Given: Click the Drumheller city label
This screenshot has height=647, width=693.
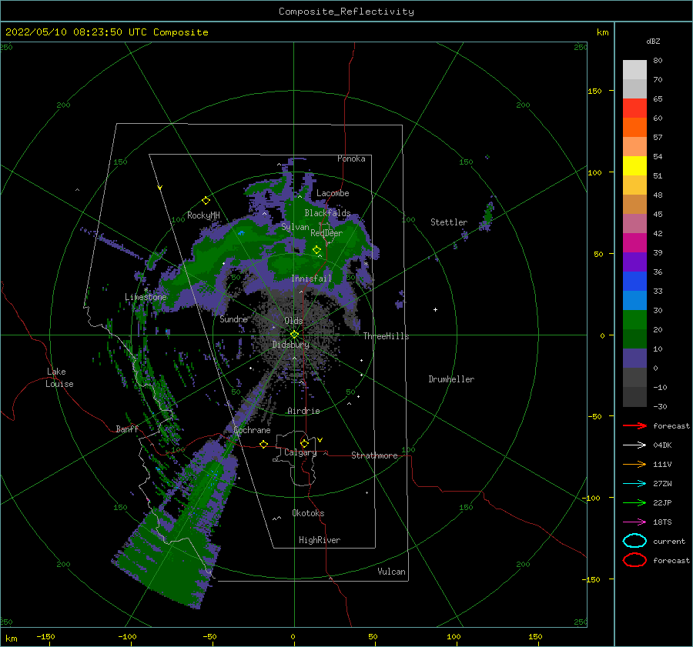Looking at the screenshot, I should point(451,379).
